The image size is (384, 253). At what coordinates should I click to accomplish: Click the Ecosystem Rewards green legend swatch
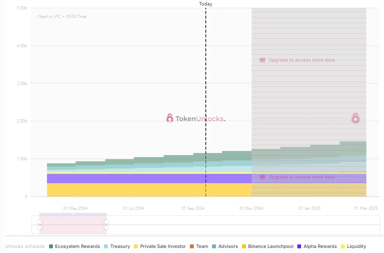pos(51,246)
